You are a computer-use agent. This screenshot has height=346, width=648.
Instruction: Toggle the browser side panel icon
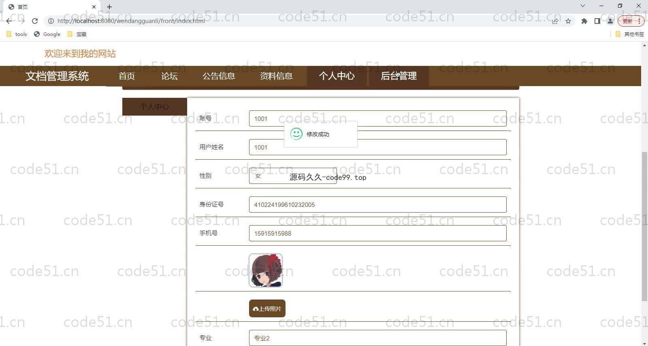pos(597,21)
